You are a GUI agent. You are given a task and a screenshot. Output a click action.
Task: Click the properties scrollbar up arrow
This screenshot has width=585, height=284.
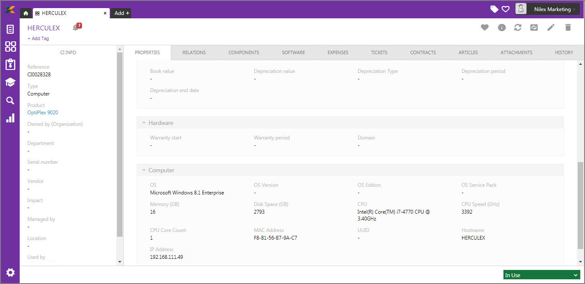(x=580, y=64)
